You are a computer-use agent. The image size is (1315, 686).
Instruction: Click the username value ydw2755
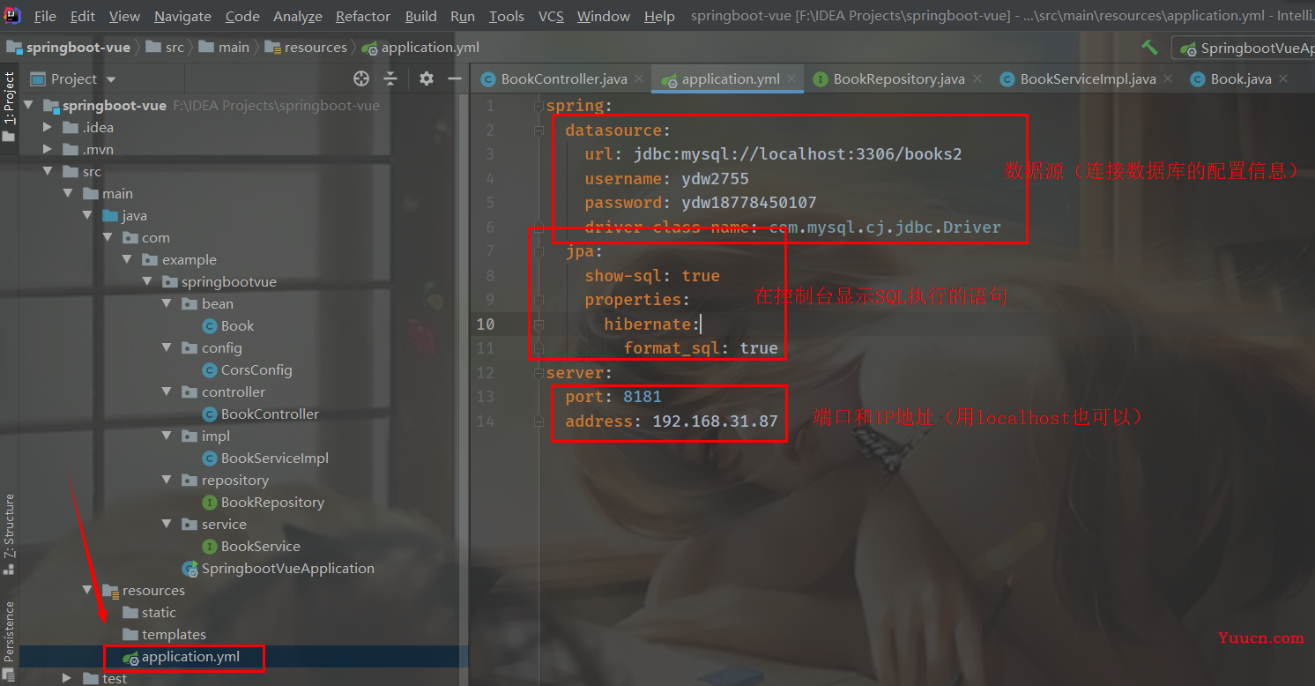[715, 179]
